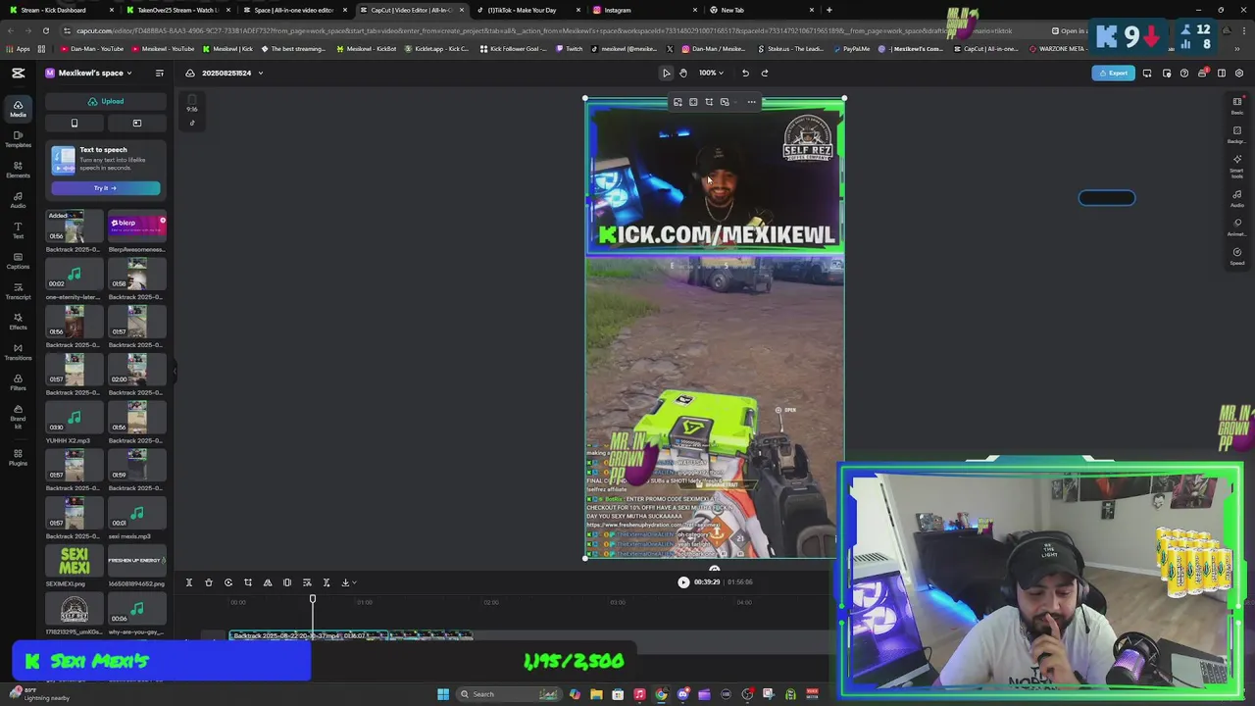Open settings hexagon icon top right
The image size is (1255, 706).
1239,73
